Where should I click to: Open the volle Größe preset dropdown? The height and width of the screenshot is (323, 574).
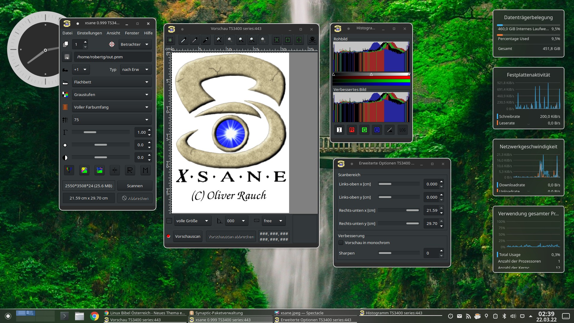[193, 221]
